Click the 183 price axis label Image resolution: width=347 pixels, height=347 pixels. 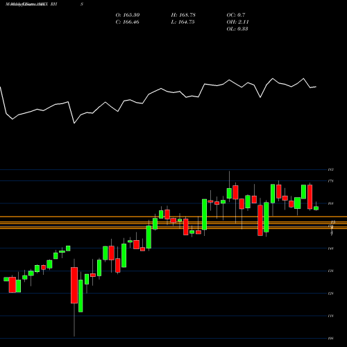(330, 169)
